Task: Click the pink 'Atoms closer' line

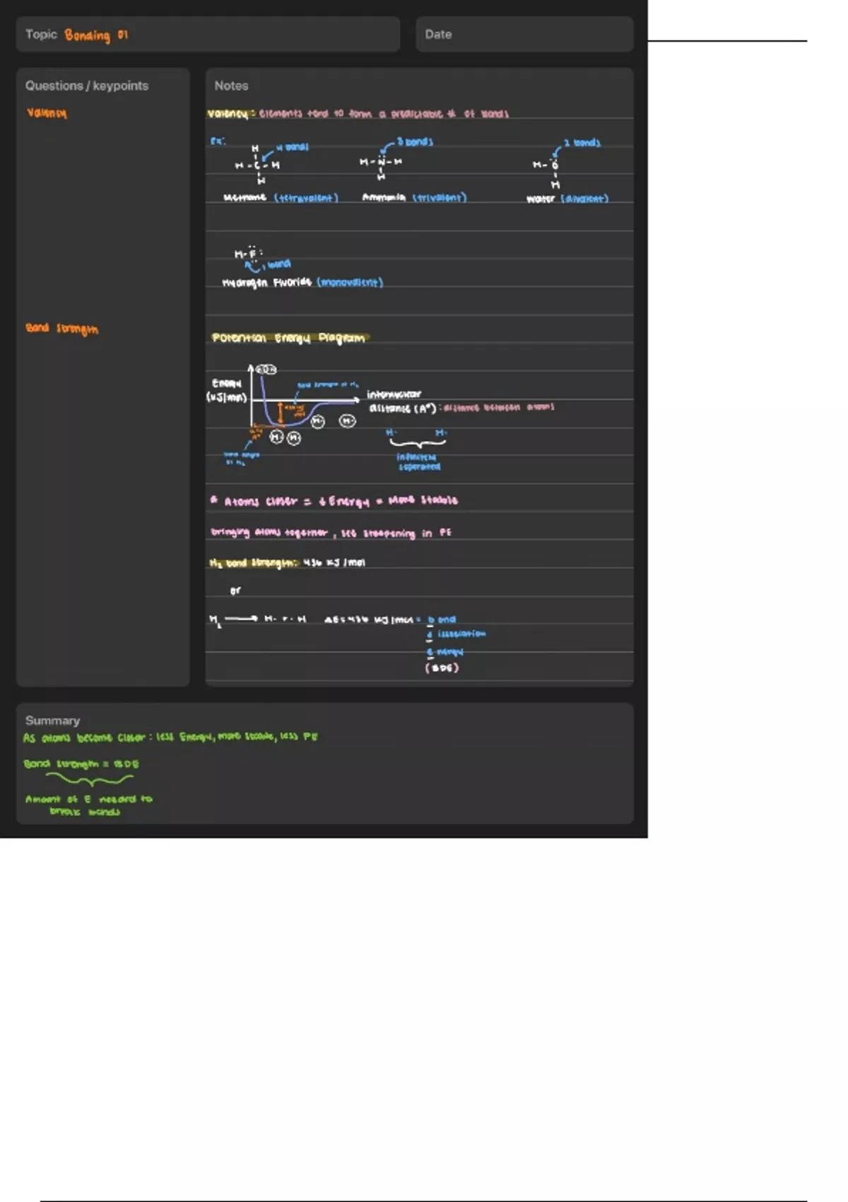Action: coord(334,501)
